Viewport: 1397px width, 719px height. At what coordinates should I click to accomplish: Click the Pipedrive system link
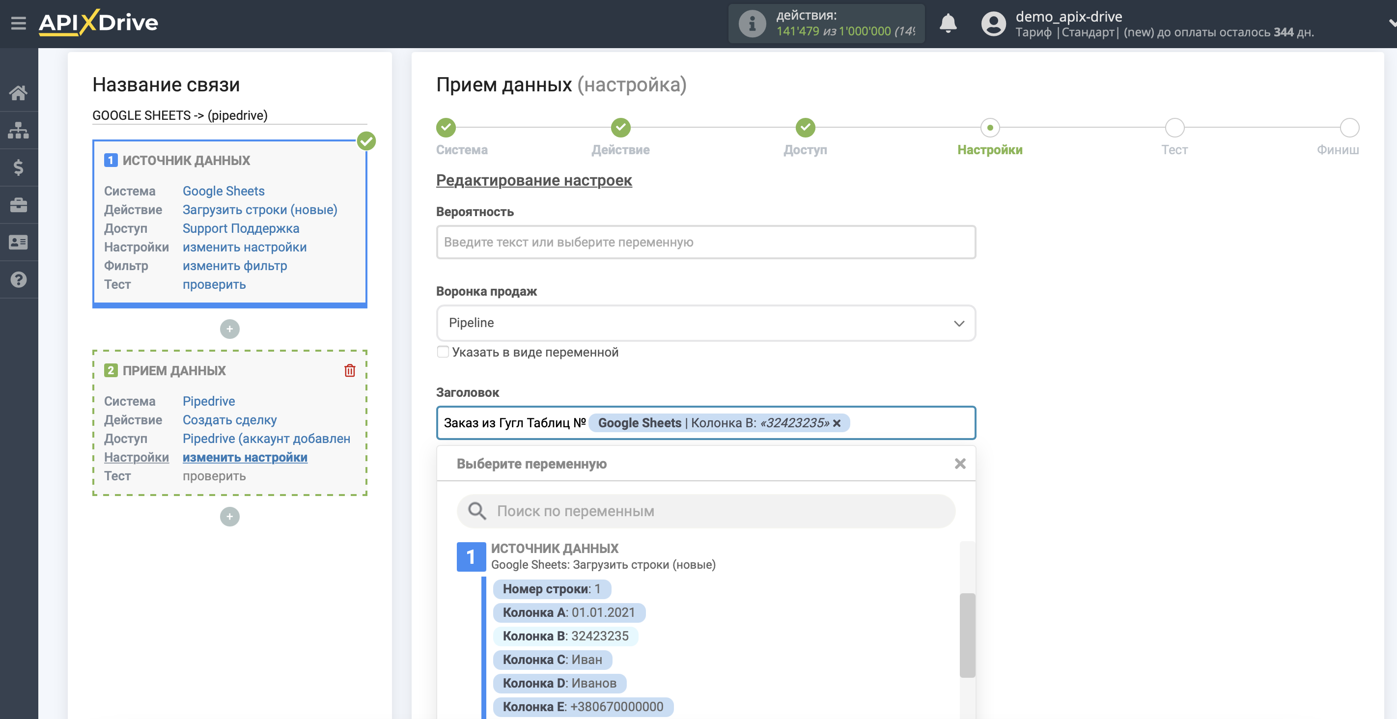[209, 401]
